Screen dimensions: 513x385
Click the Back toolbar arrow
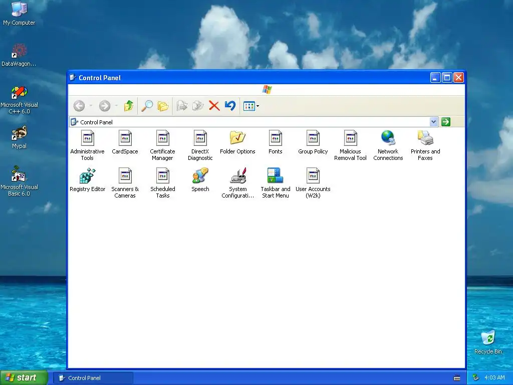[x=79, y=106]
